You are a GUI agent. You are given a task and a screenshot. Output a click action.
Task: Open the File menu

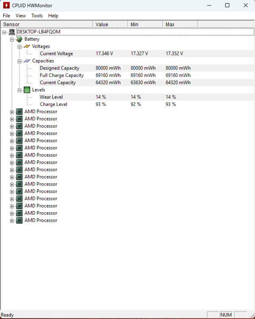click(x=6, y=16)
